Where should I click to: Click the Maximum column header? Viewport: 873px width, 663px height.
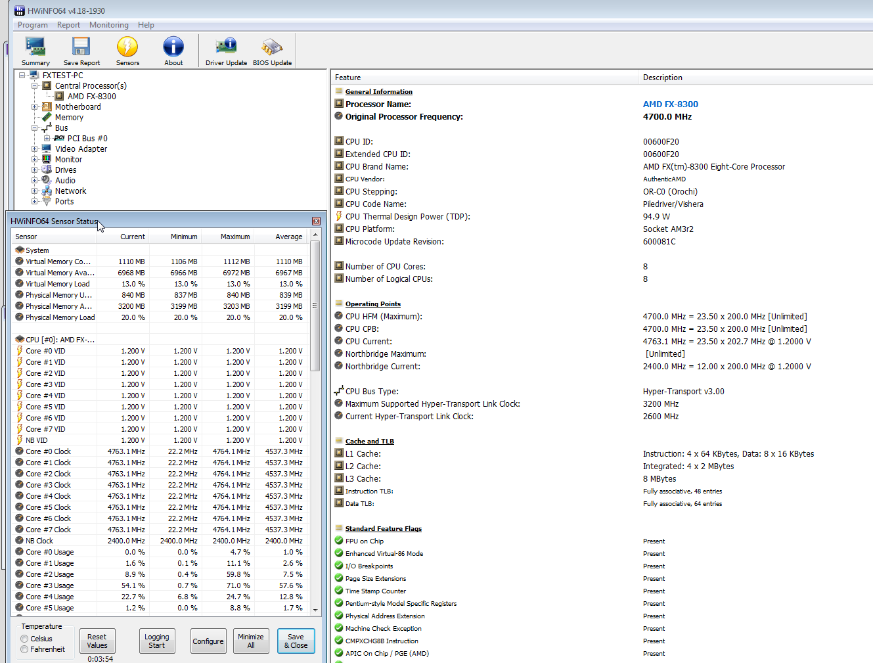click(229, 237)
